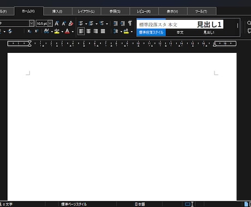Shrink font size with the smaller-A icon
251x207 pixels.
pos(64,23)
